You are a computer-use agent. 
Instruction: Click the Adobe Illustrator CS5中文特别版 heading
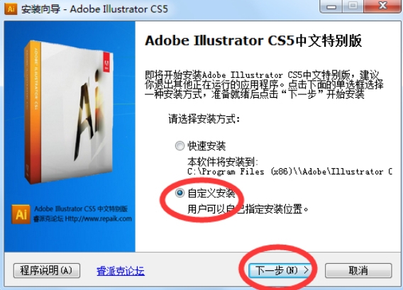(253, 41)
